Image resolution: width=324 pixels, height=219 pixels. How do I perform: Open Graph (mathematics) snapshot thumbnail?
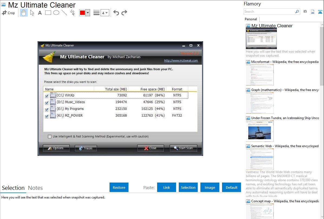pyautogui.click(x=260, y=103)
